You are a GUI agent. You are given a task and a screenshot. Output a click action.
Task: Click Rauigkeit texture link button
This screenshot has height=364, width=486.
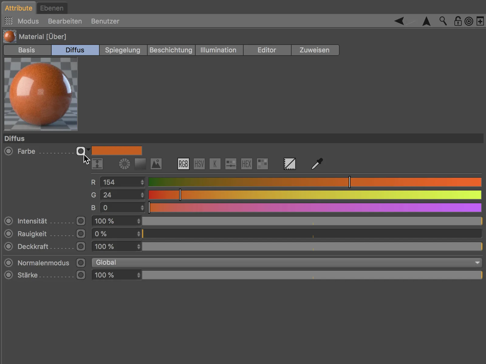tap(80, 234)
